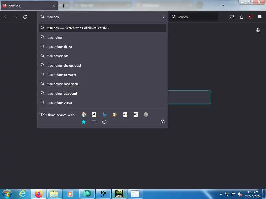Open a new tab with plus button
Screen dimensions: 266x199
click(63, 6)
